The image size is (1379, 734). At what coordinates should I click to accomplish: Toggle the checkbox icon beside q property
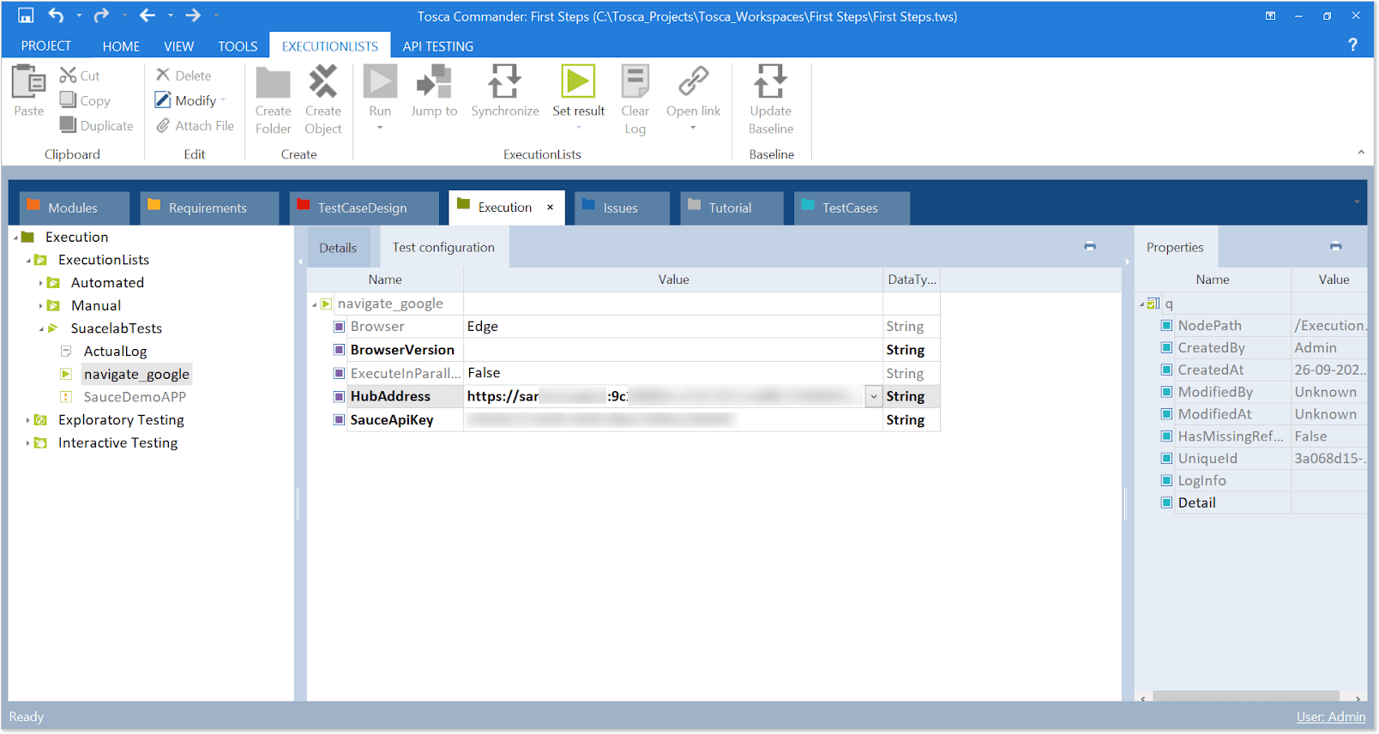[1153, 304]
